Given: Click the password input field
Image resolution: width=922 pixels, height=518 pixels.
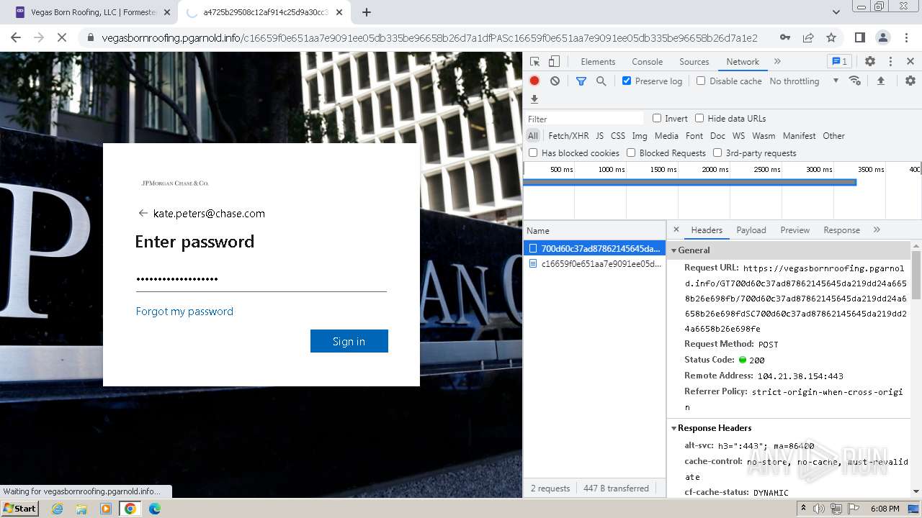Looking at the screenshot, I should 261,279.
